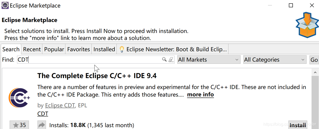Switch to the Search tab
Screen dimensions: 319x129
[11, 49]
